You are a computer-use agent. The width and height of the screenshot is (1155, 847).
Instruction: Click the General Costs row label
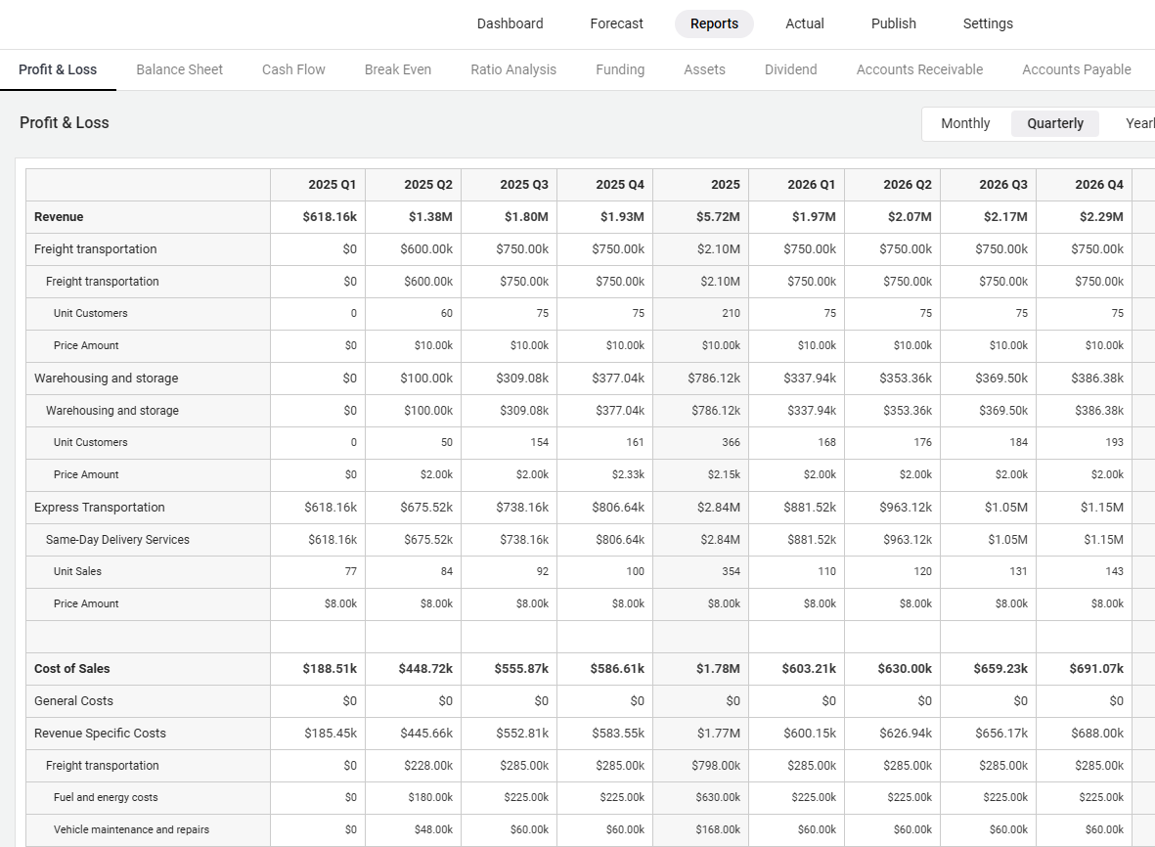[x=73, y=700]
